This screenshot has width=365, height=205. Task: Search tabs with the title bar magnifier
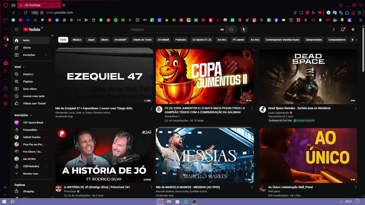point(341,5)
